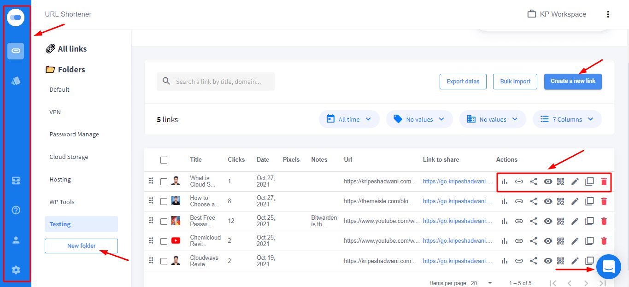Image resolution: width=629 pixels, height=287 pixels.
Task: Open the settings gear in the sidebar
Action: pos(16,270)
